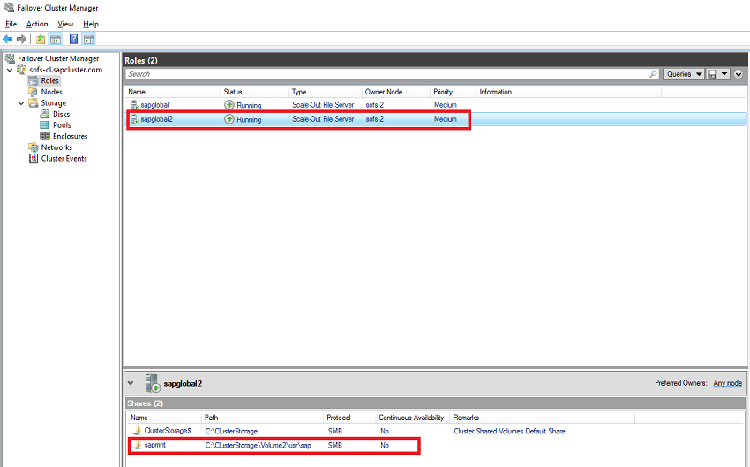Viewport: 750px width, 467px height.
Task: Click the sapmnt share folder icon
Action: pos(137,445)
